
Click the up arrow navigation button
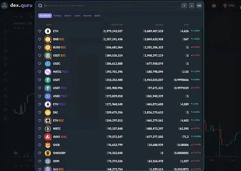point(184,6)
